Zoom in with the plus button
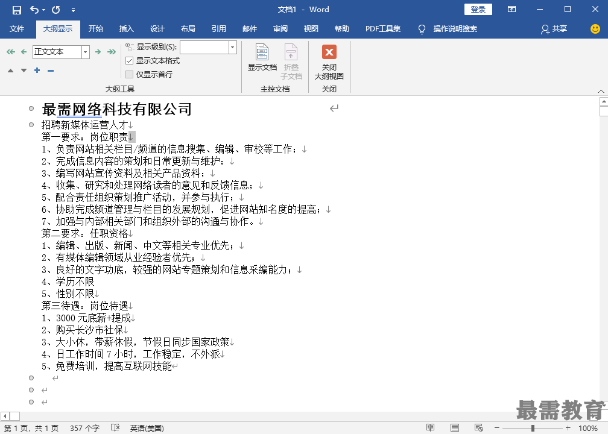This screenshot has width=608, height=434. [x=568, y=428]
